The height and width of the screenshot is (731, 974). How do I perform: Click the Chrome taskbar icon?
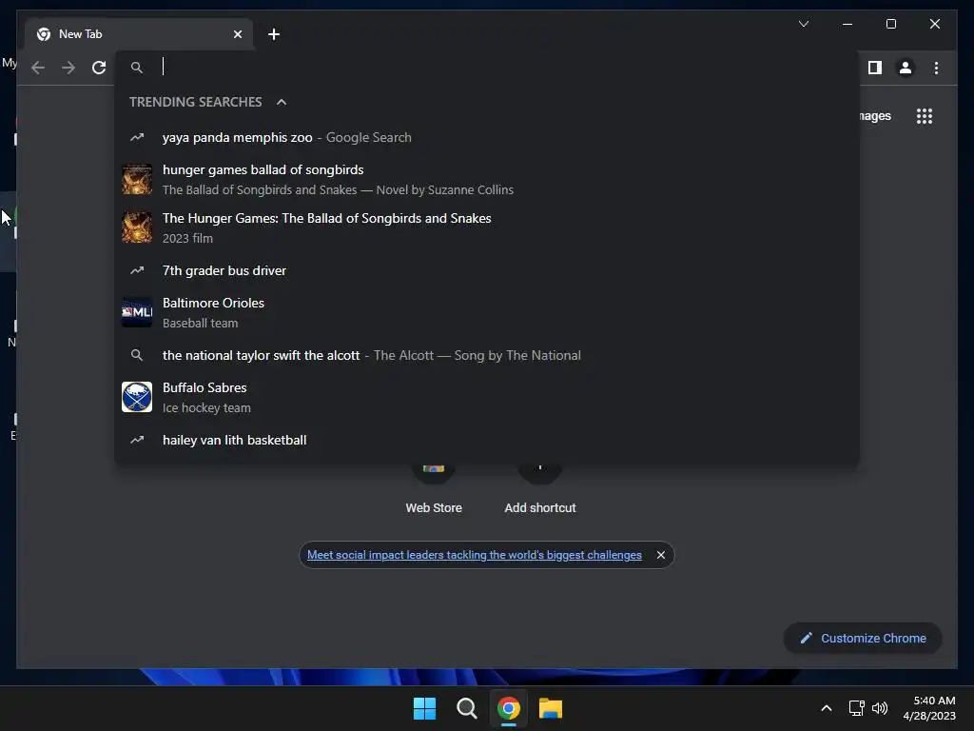tap(508, 708)
